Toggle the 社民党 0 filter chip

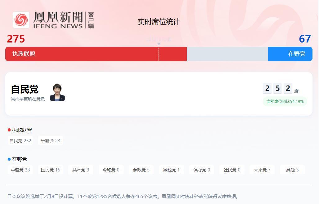pyautogui.click(x=231, y=170)
